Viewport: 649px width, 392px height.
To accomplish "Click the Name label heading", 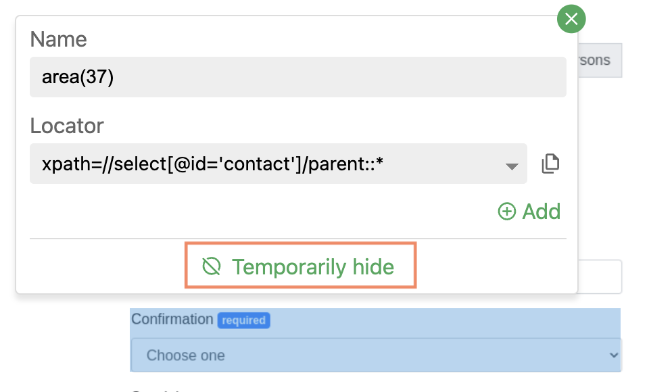I will pyautogui.click(x=58, y=40).
